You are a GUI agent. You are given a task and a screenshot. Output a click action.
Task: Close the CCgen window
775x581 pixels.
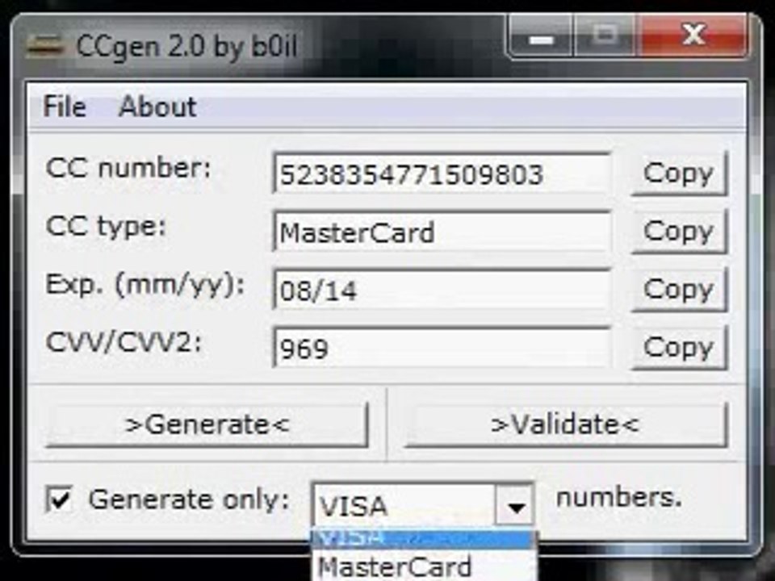693,36
